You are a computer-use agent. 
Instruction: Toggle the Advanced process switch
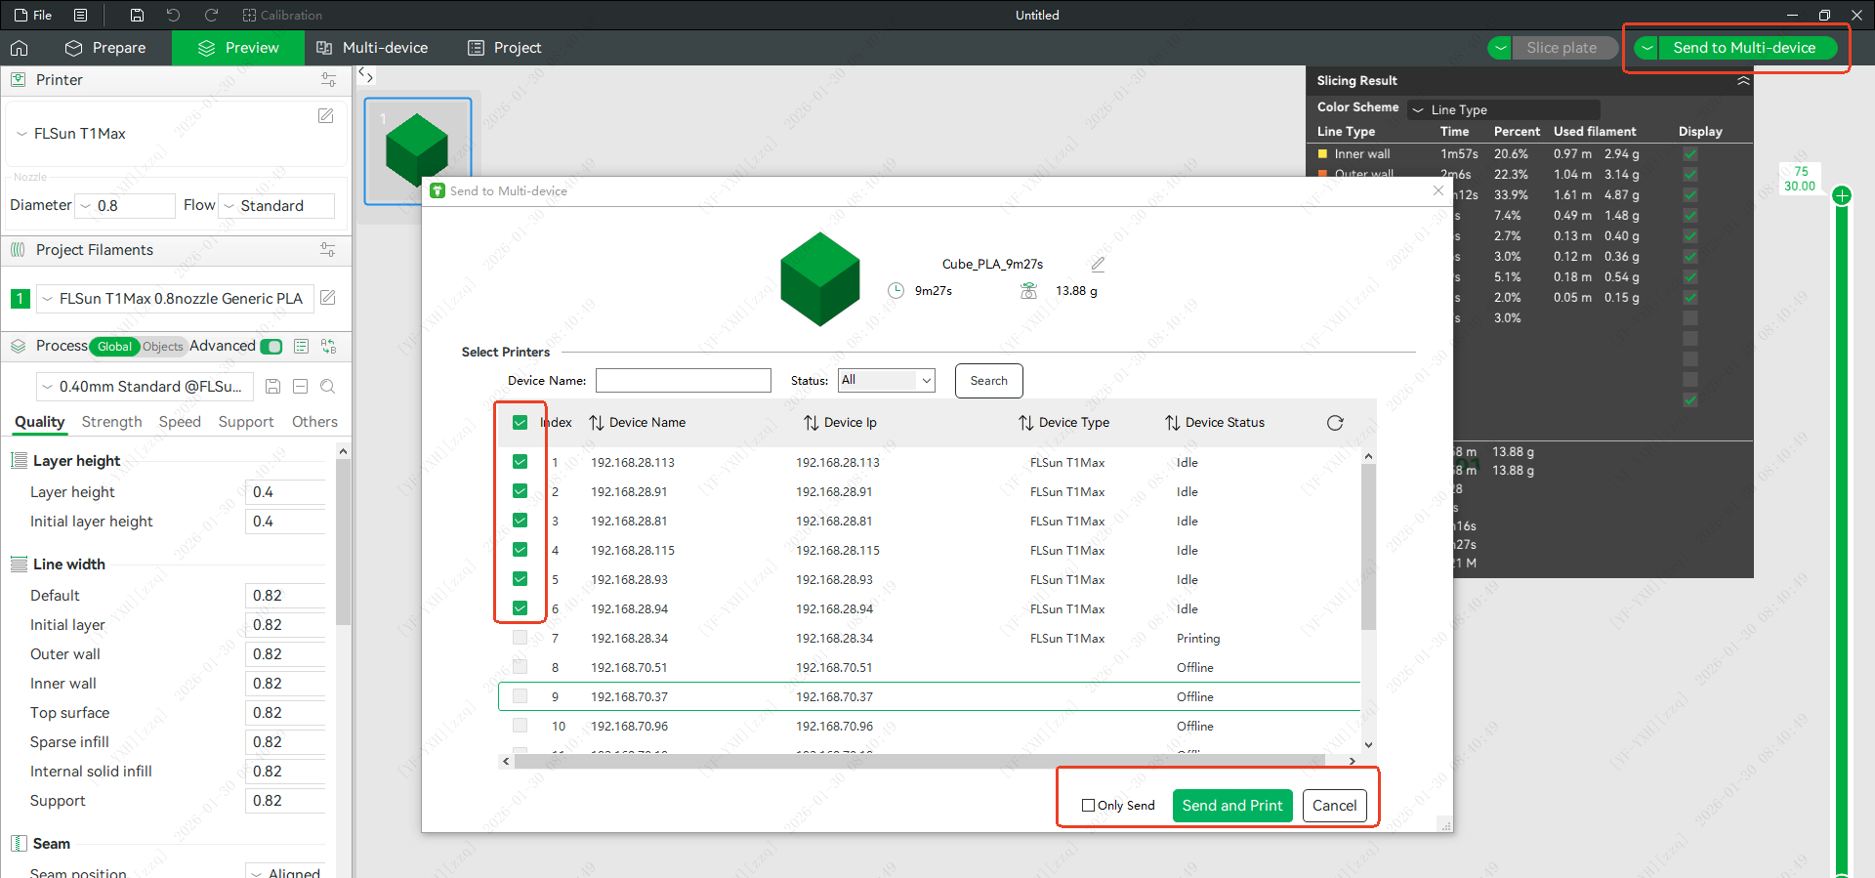click(271, 347)
